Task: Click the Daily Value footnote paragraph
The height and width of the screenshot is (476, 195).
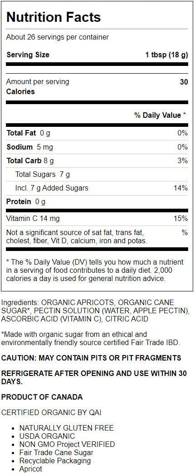Action: 95,271
